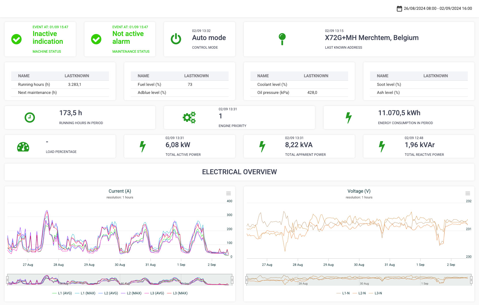Click the Load Percentage gauge icon
The image size is (479, 305).
point(23,147)
